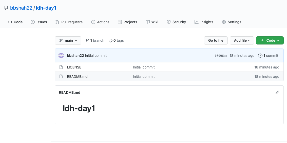Open Initial commit link in README.md row
Screen dimensions: 287x143
[x=144, y=77]
